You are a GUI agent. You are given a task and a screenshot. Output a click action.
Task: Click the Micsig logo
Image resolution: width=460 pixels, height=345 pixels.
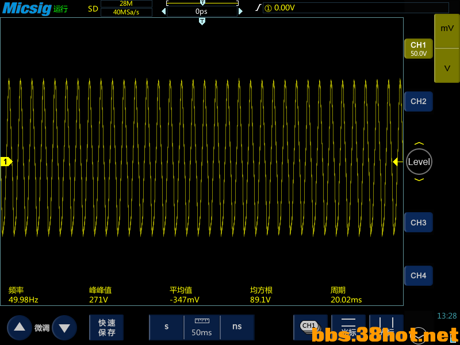26,8
